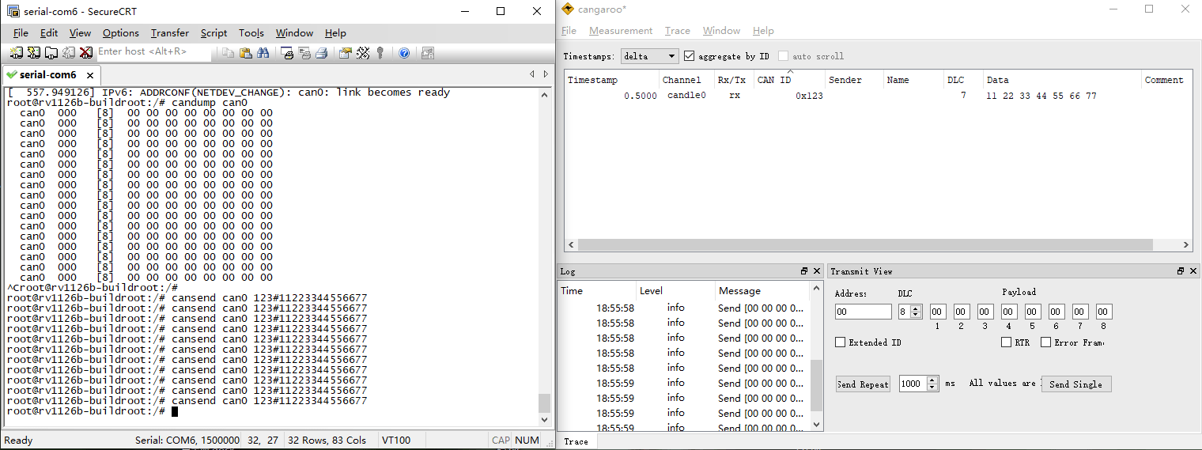
Task: Click the blue Help question mark icon
Action: click(x=404, y=53)
